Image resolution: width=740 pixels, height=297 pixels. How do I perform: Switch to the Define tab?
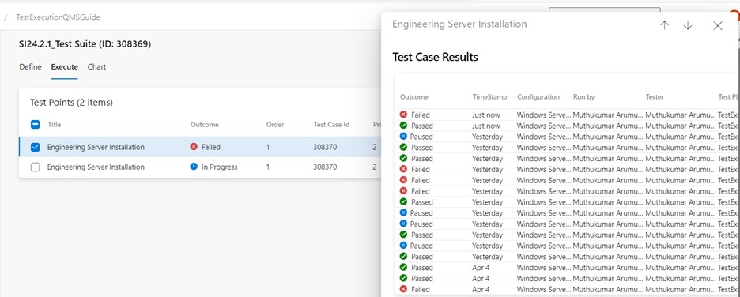pos(30,67)
